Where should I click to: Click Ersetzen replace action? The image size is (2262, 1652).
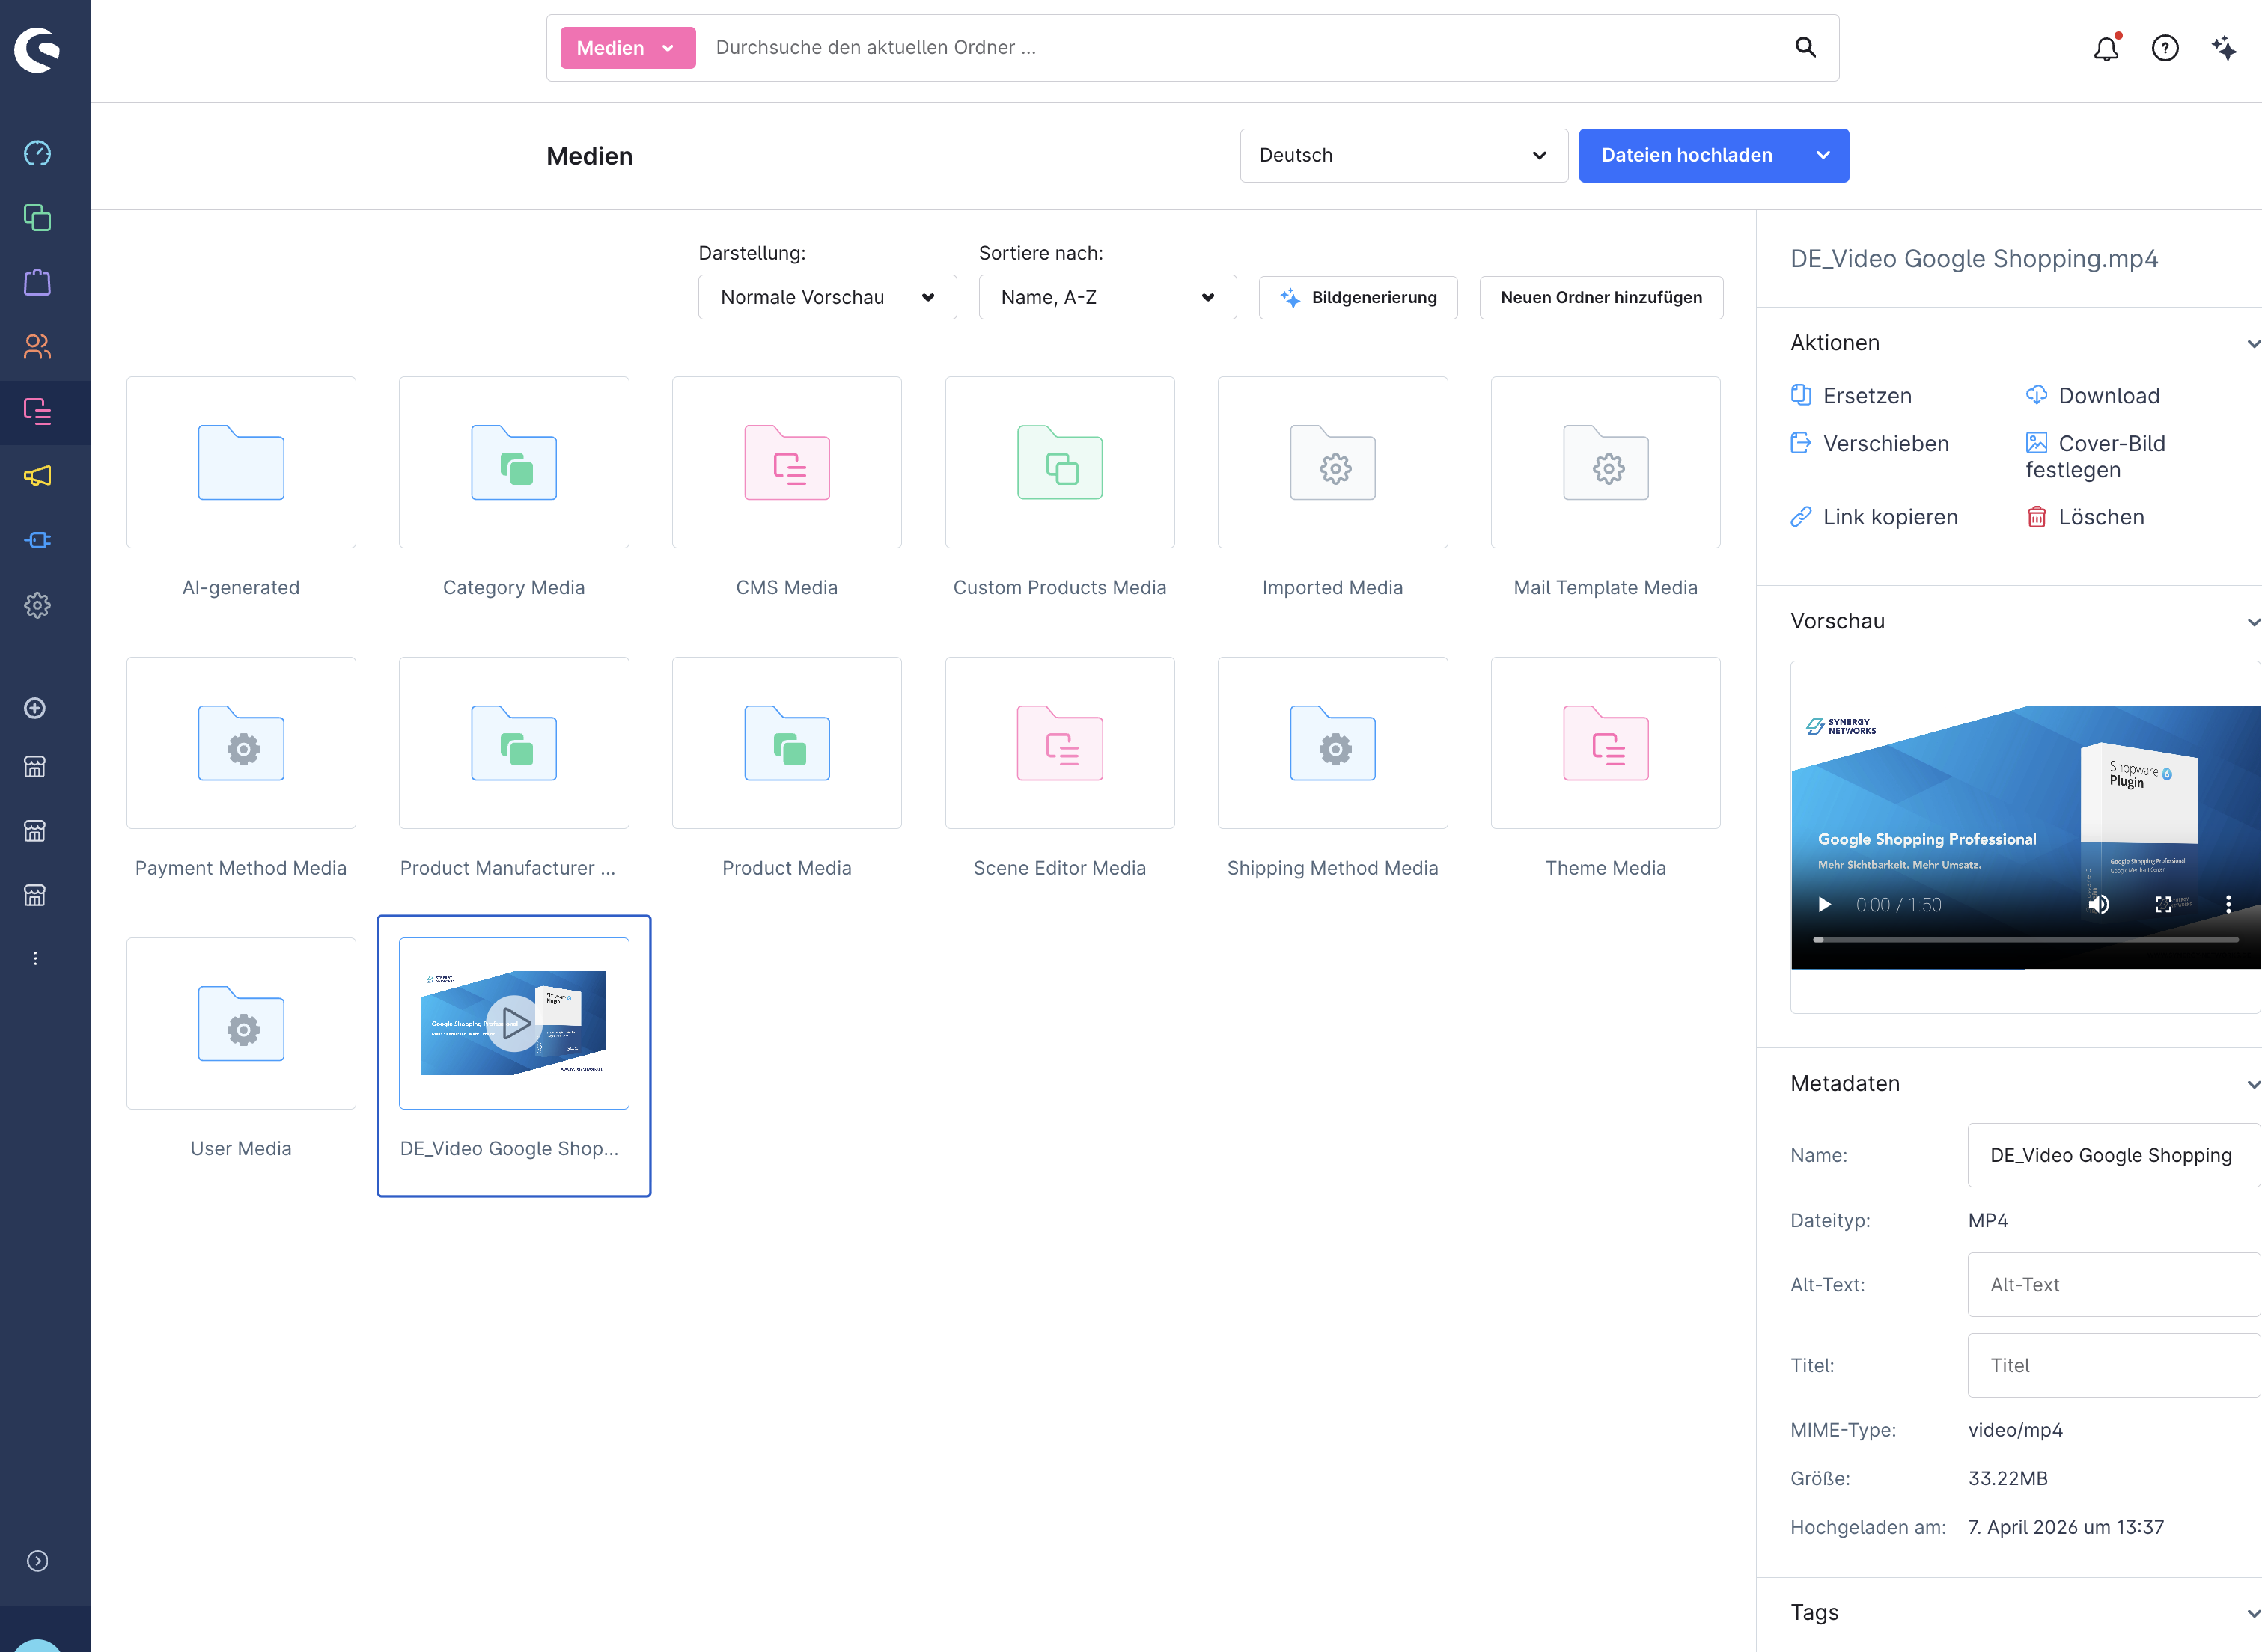pos(1851,396)
